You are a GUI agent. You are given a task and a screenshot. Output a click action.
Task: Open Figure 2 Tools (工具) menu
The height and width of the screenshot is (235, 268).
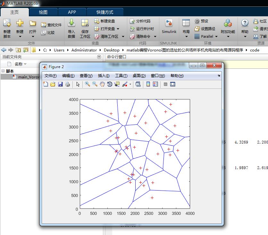(x=121, y=76)
